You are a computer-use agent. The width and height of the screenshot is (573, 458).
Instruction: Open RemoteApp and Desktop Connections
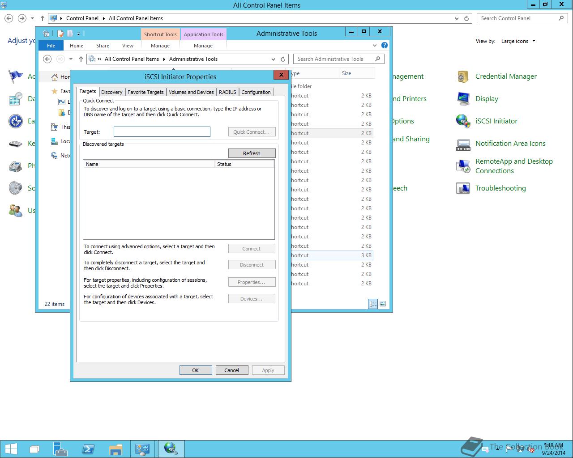click(514, 166)
